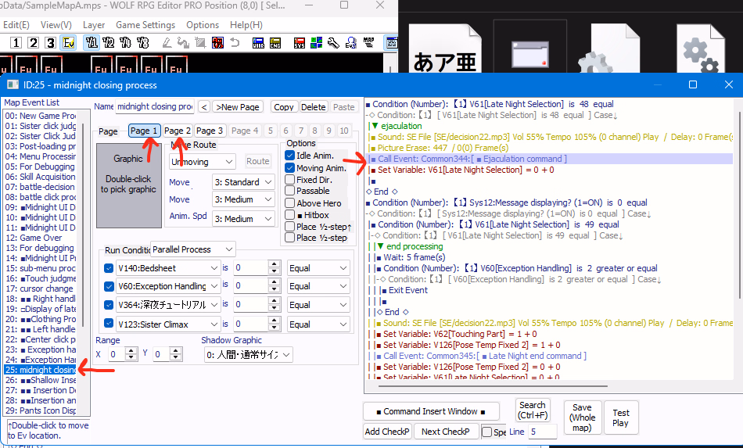This screenshot has width=743, height=448.
Task: Expand the Unmoving move route dropdown
Action: (x=203, y=162)
